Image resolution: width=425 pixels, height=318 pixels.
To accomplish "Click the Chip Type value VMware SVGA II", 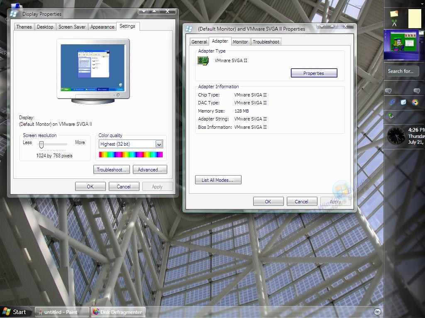I will coord(250,95).
